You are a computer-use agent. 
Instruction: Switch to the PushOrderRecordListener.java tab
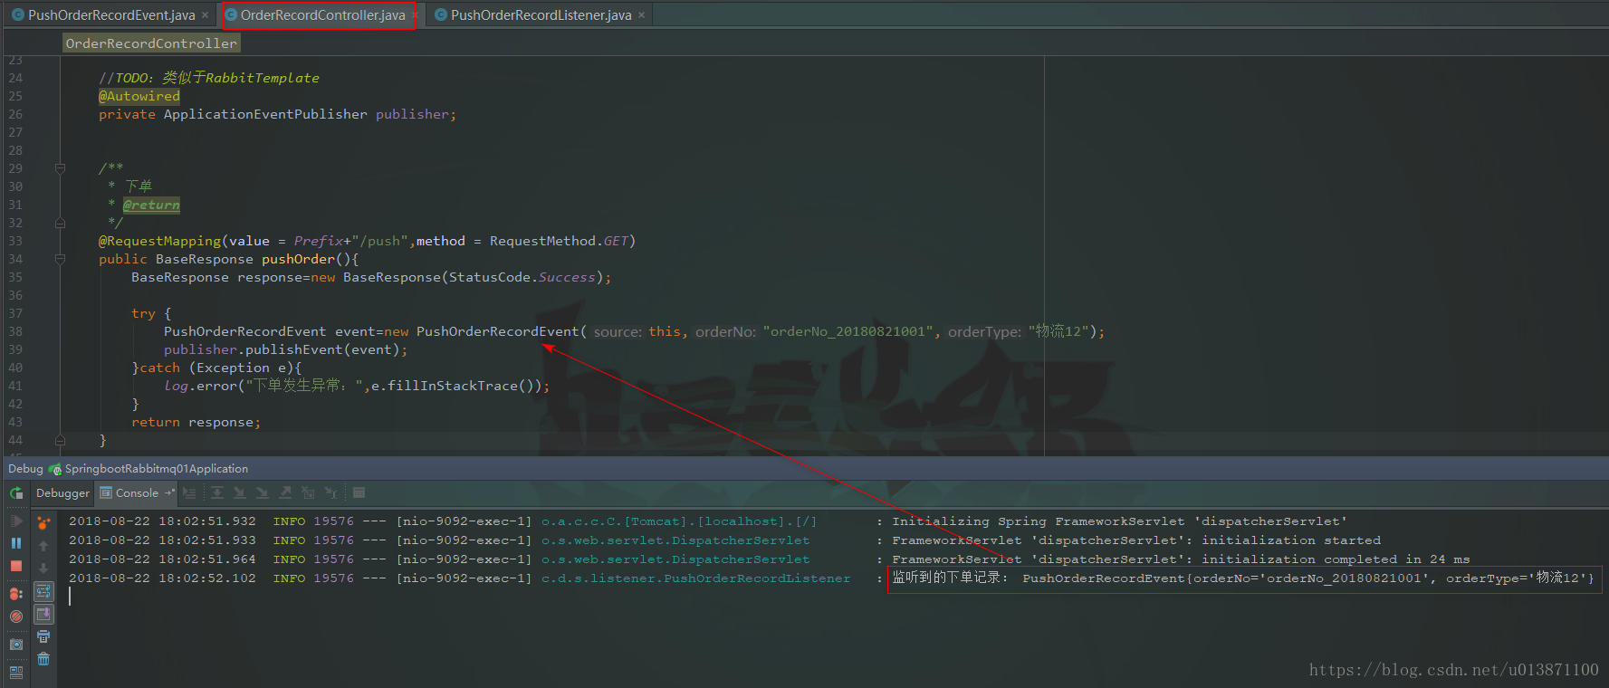(x=540, y=15)
